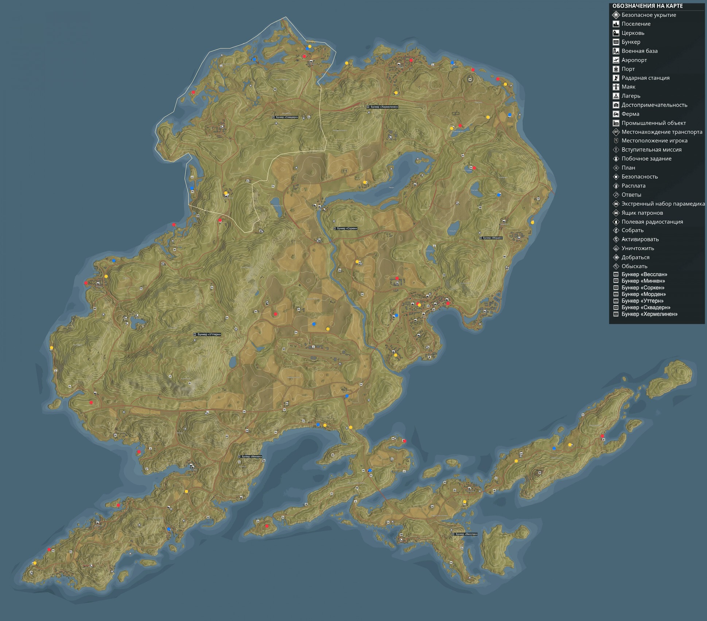Click the Побочное задание legend icon
Viewport: 707px width, 621px height.
coord(616,159)
